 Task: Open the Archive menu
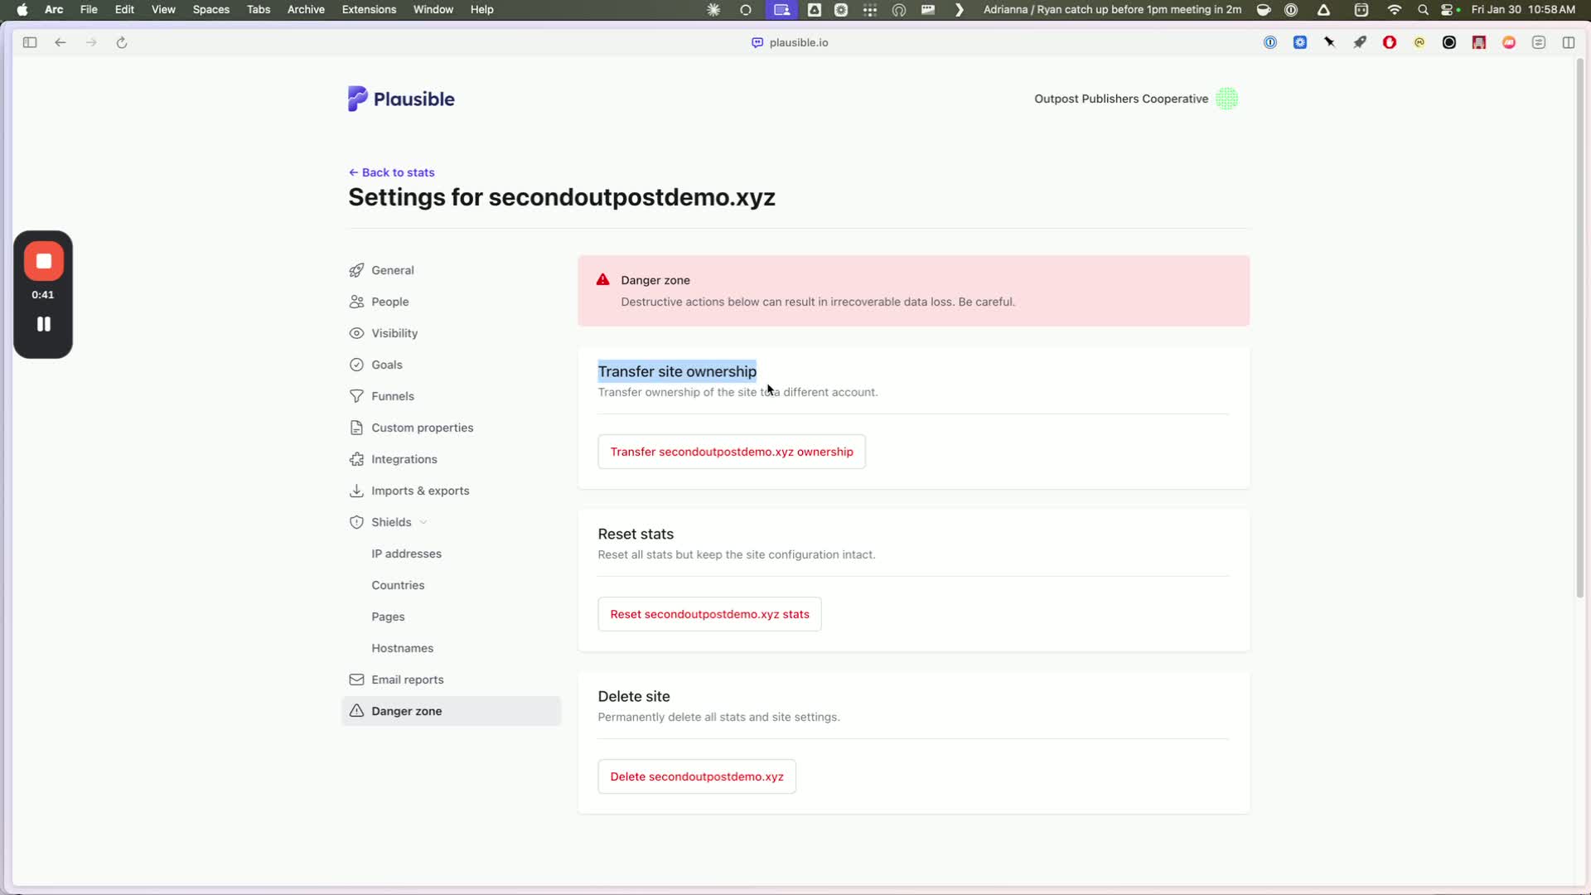point(306,9)
